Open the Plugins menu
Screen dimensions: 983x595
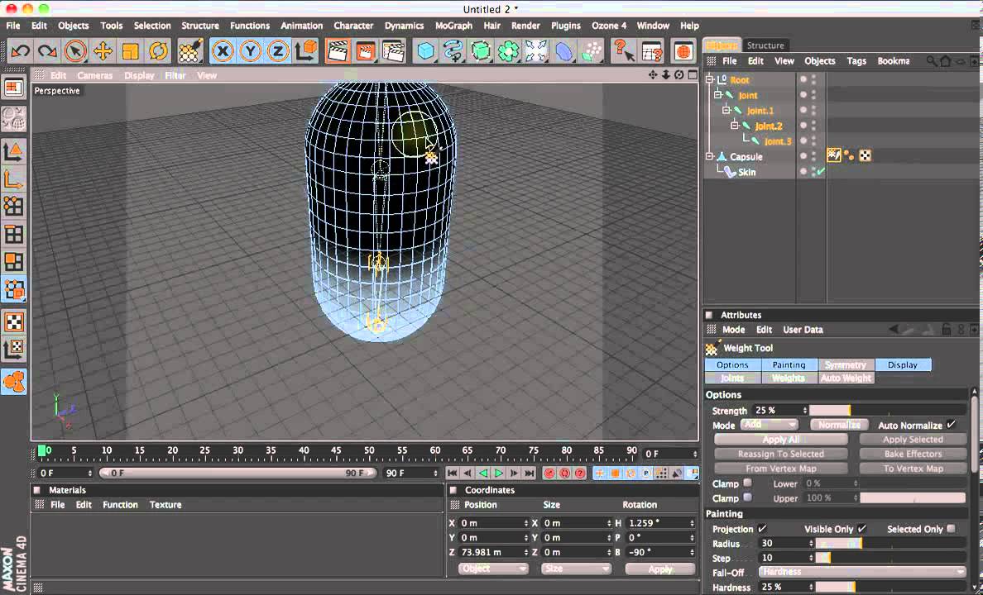565,26
